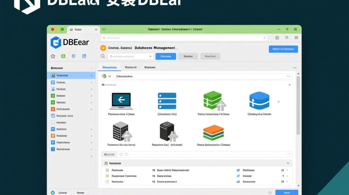Click the blue button at top right
349x195 pixels.
click(x=283, y=49)
